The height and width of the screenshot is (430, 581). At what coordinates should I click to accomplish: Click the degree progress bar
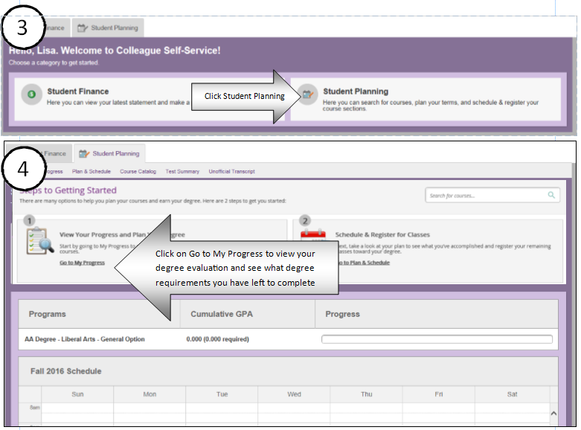(437, 339)
